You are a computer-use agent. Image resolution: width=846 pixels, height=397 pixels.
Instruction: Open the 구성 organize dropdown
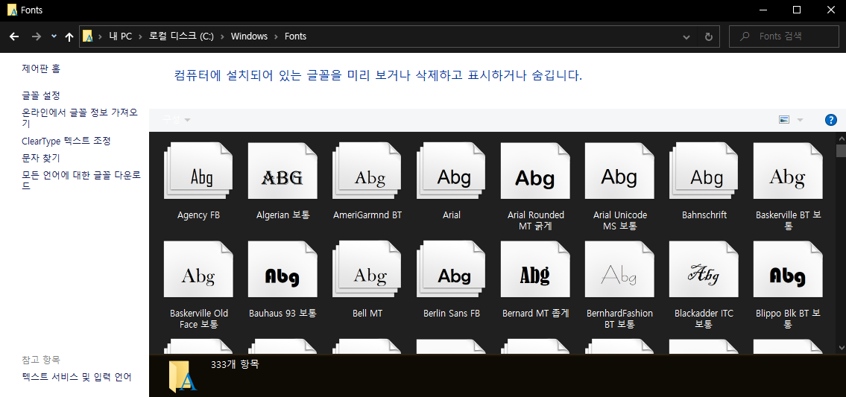click(177, 119)
